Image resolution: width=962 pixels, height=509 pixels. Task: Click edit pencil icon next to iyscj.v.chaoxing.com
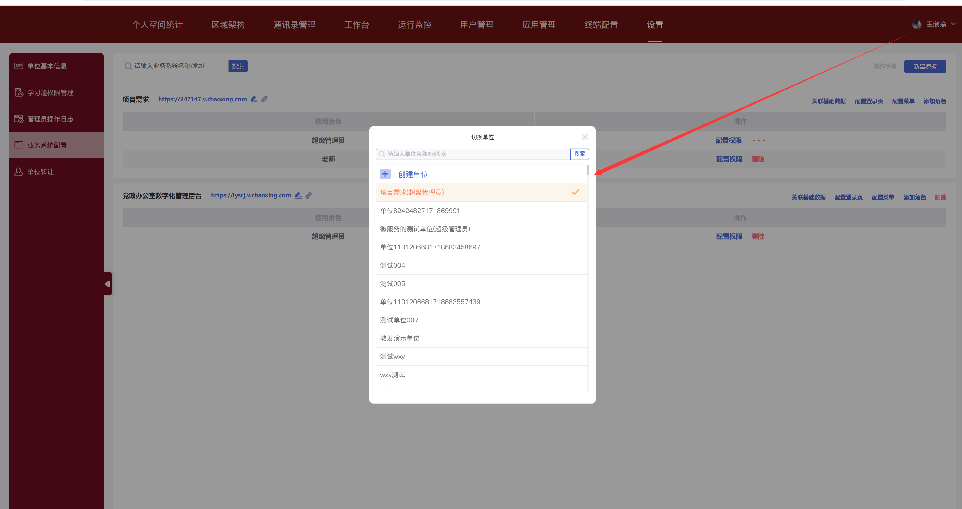coord(298,195)
